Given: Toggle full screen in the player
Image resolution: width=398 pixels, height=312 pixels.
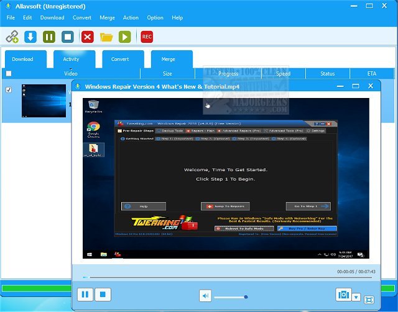Looking at the screenshot, I should pyautogui.click(x=369, y=300).
